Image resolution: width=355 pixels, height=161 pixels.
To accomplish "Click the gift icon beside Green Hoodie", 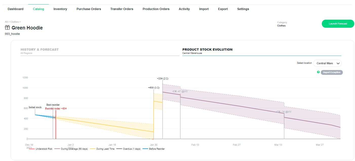I will (x=7, y=28).
